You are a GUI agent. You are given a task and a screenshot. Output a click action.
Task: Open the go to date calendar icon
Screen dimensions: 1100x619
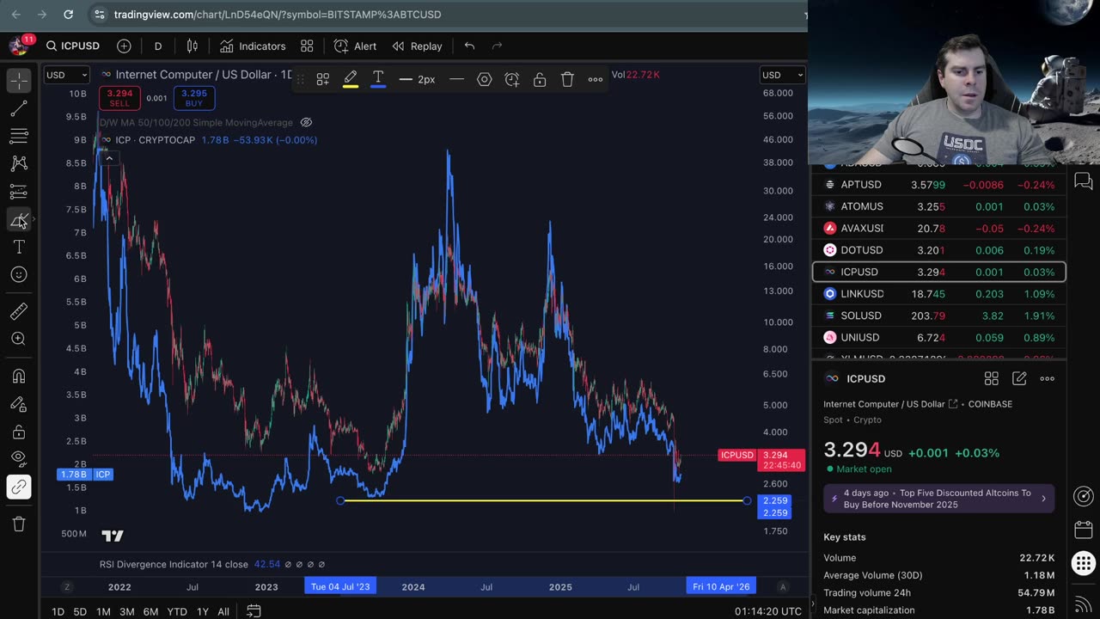[x=254, y=610]
